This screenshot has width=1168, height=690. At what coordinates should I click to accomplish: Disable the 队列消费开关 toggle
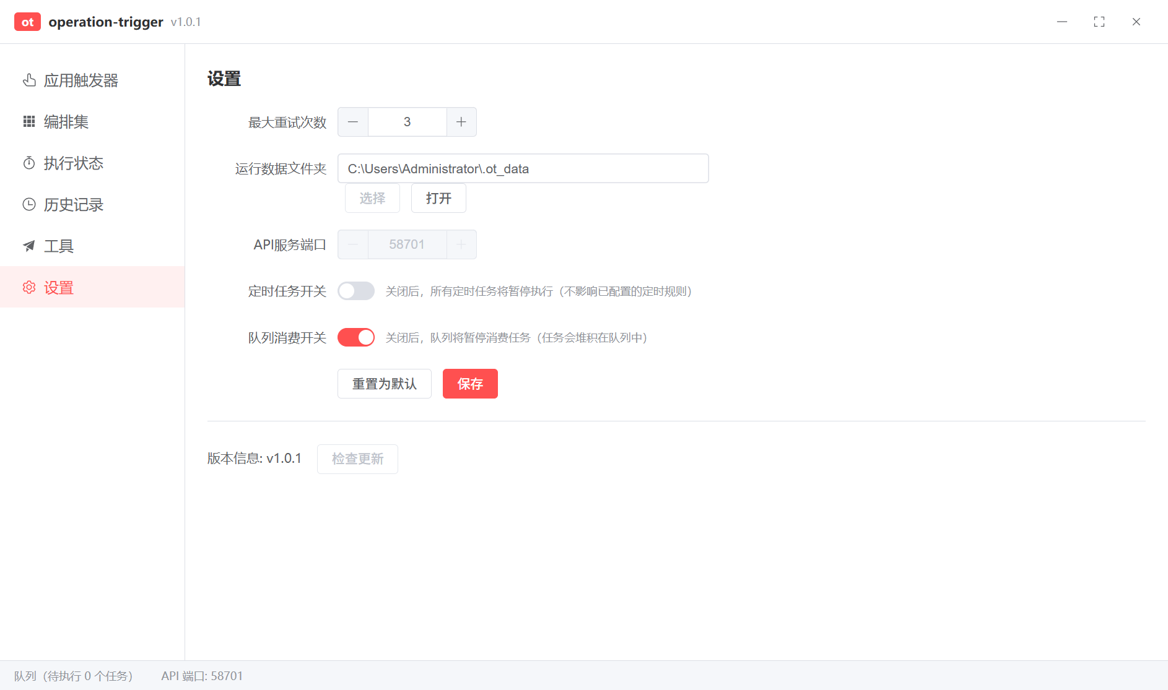(356, 337)
